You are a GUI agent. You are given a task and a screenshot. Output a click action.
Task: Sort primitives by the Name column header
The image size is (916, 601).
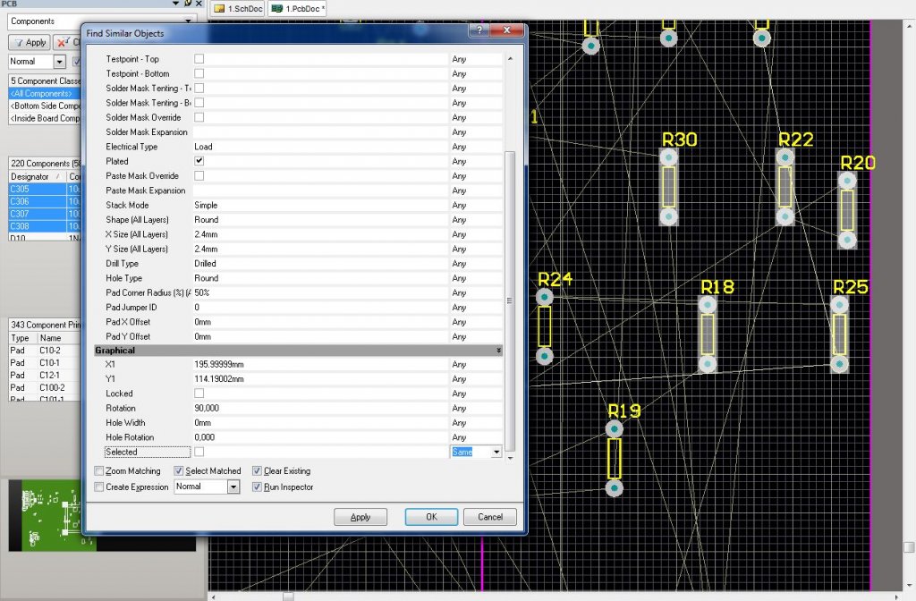(x=59, y=338)
